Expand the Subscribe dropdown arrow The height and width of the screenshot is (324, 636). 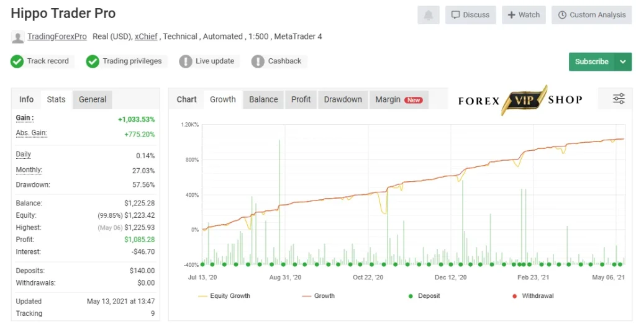coord(623,61)
